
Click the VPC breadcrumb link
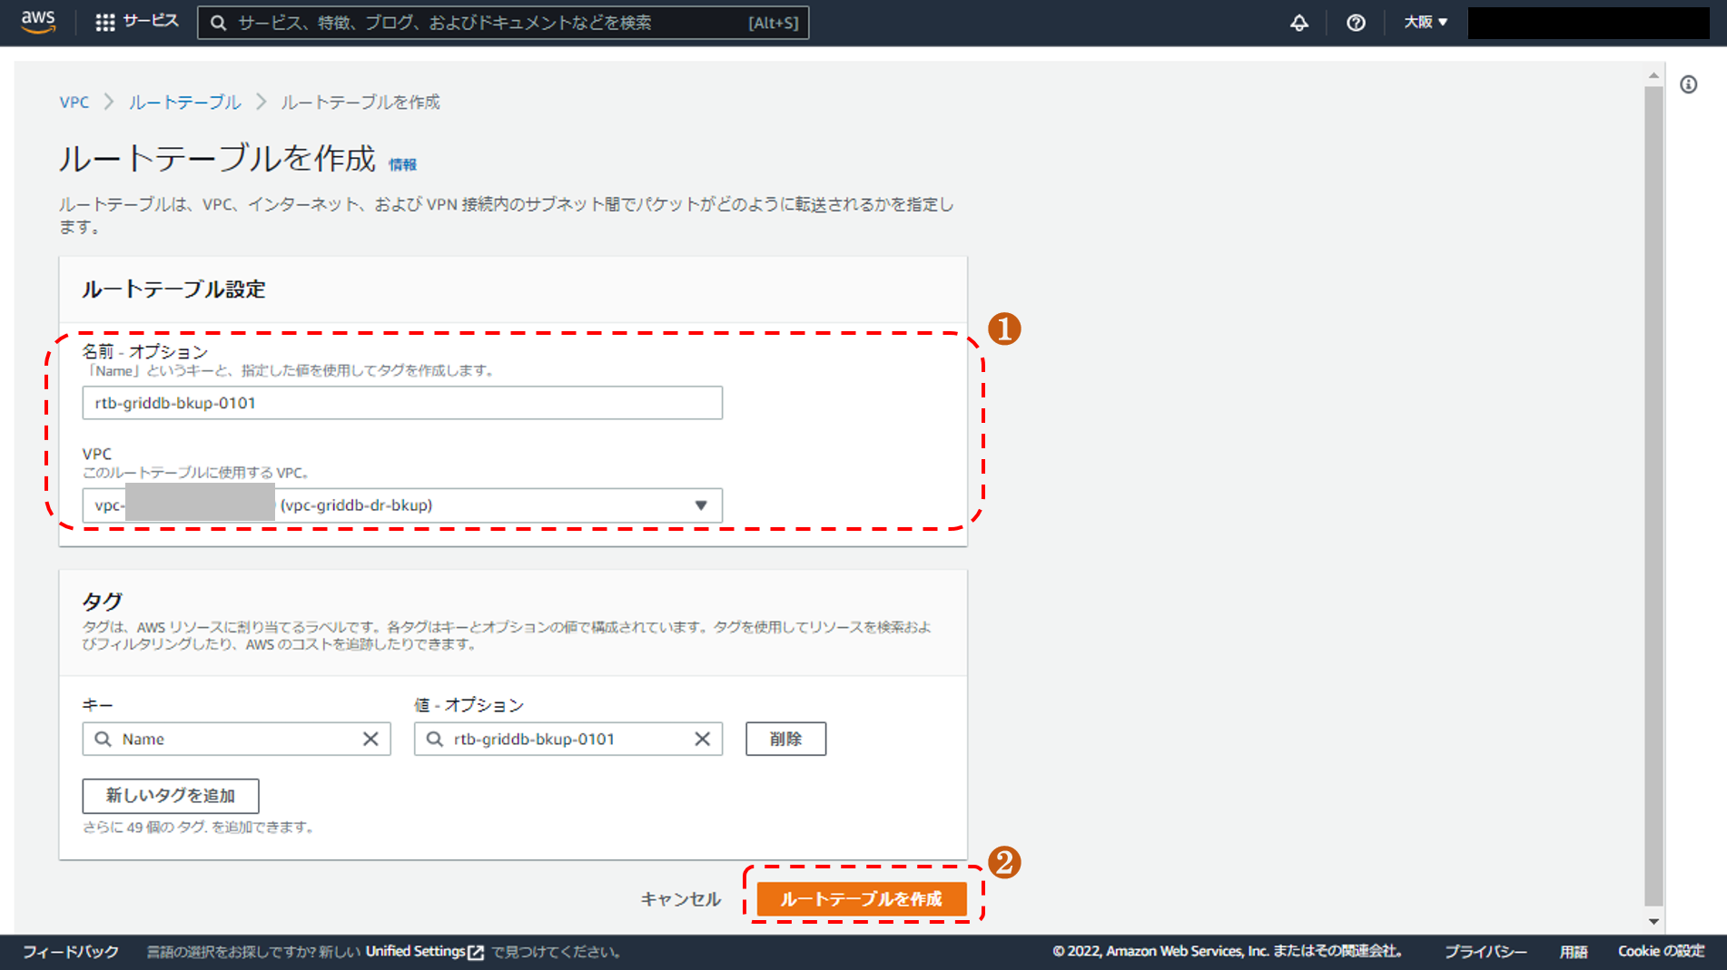click(x=74, y=102)
